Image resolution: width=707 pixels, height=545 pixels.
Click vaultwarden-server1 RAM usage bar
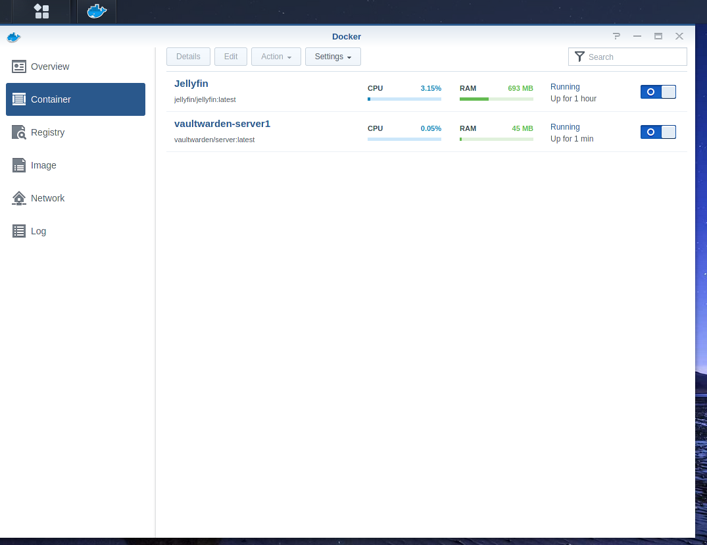(x=496, y=139)
